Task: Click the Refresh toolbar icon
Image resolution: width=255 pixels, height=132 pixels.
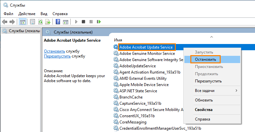Action: coord(40,22)
